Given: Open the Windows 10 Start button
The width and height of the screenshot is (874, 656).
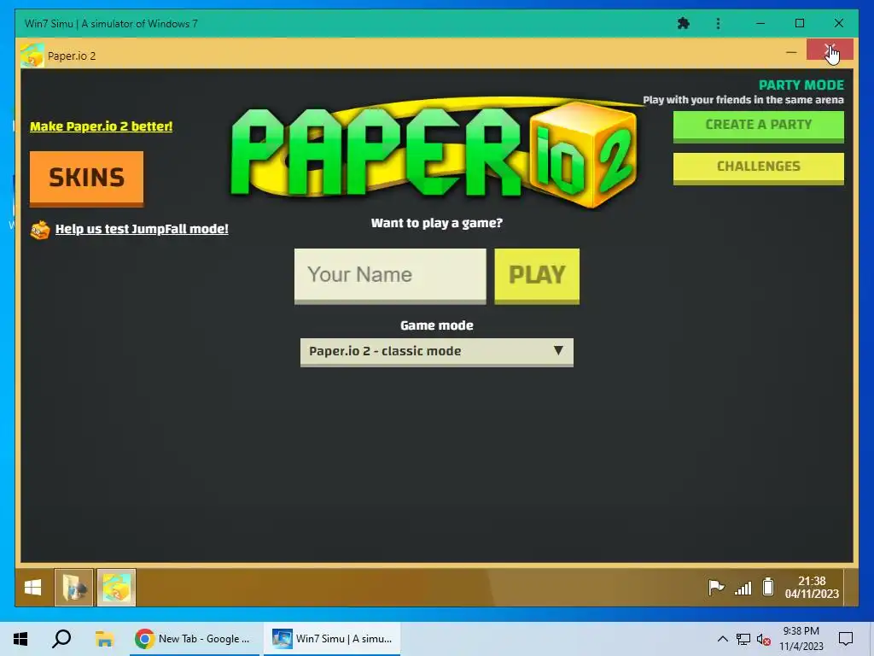Looking at the screenshot, I should tap(20, 639).
